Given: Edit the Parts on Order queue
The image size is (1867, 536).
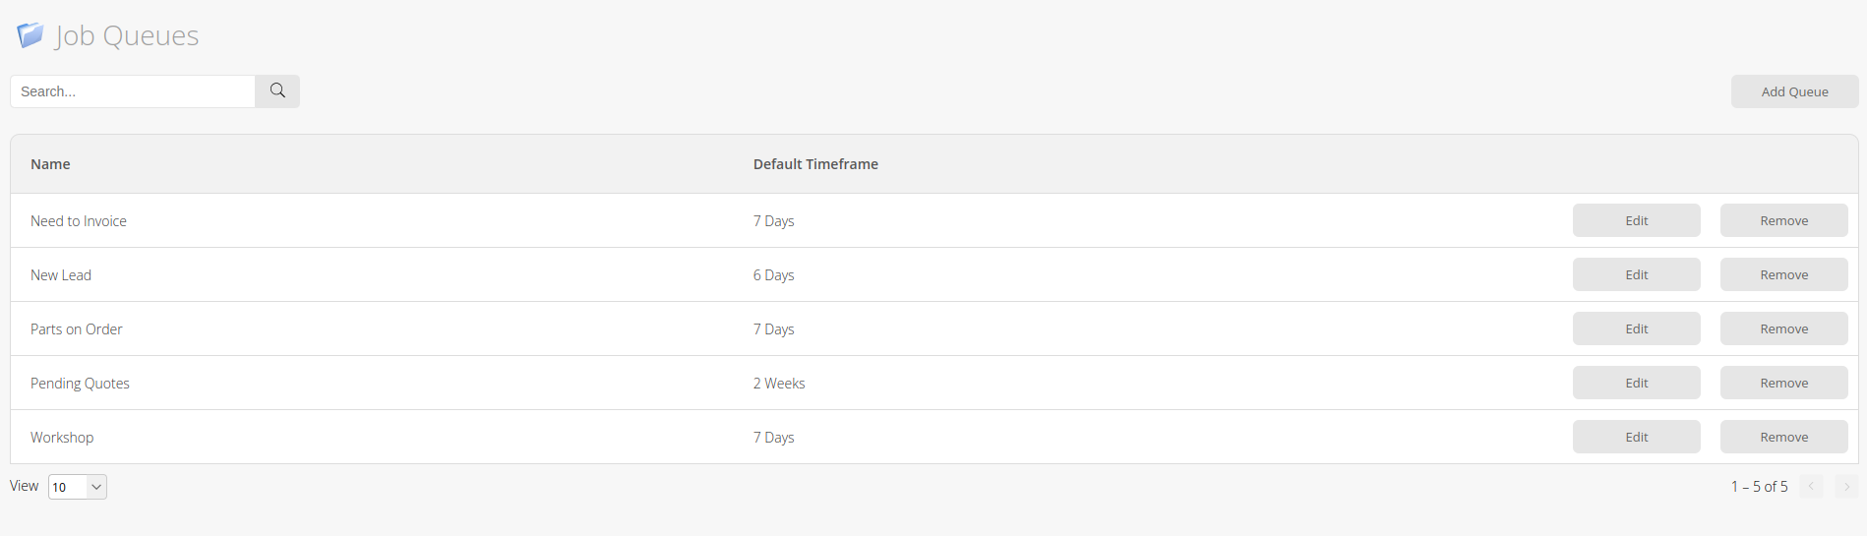Looking at the screenshot, I should (1636, 329).
